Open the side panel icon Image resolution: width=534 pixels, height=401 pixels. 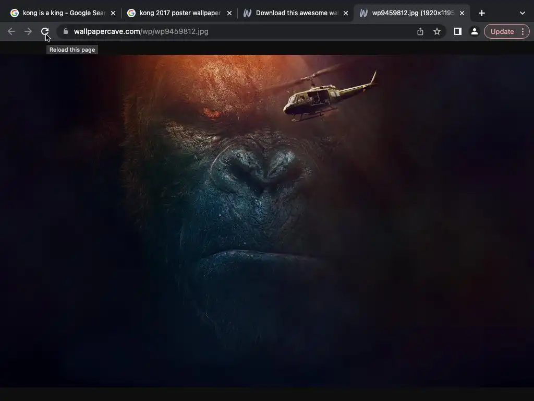[x=458, y=31]
